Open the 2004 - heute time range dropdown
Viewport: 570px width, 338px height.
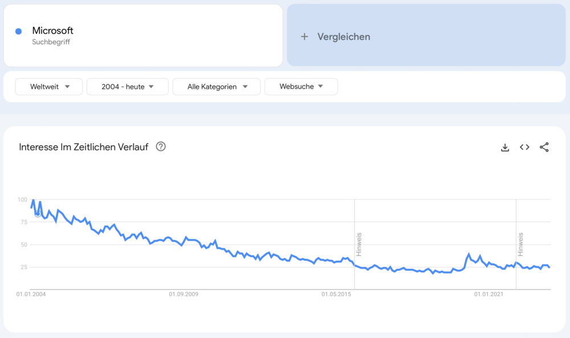click(x=128, y=86)
